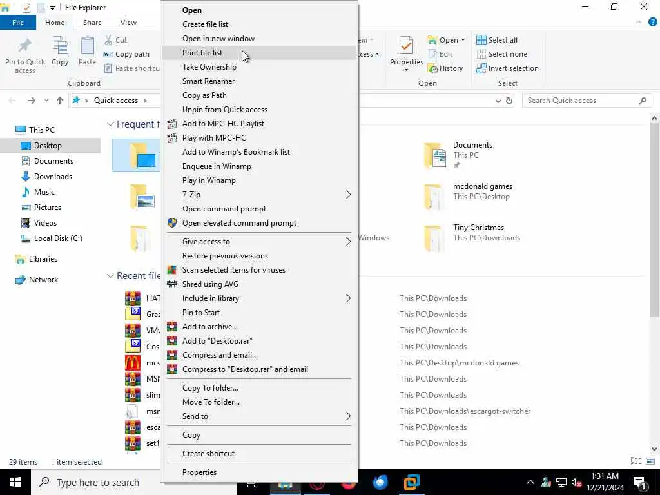Viewport: 660px width, 495px height.
Task: Collapse the Frequent folders section
Action: click(x=110, y=124)
